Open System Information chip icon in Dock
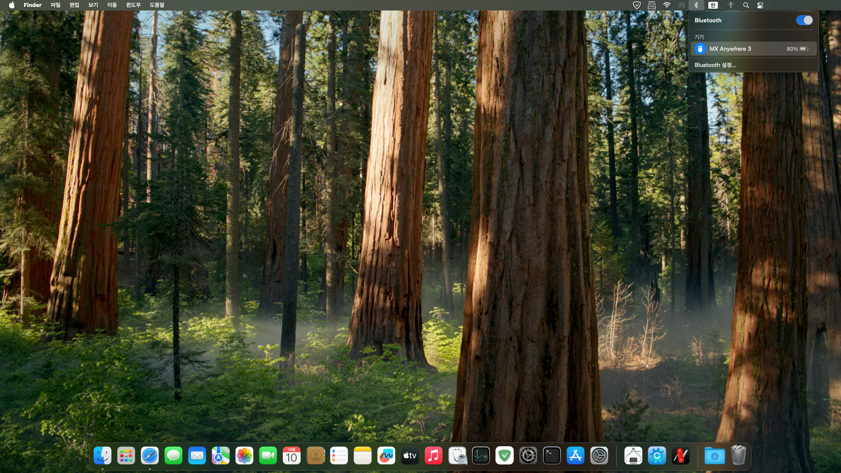This screenshot has width=841, height=473. coord(633,456)
